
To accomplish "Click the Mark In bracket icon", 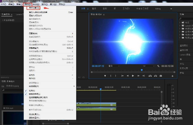I will tap(111, 76).
